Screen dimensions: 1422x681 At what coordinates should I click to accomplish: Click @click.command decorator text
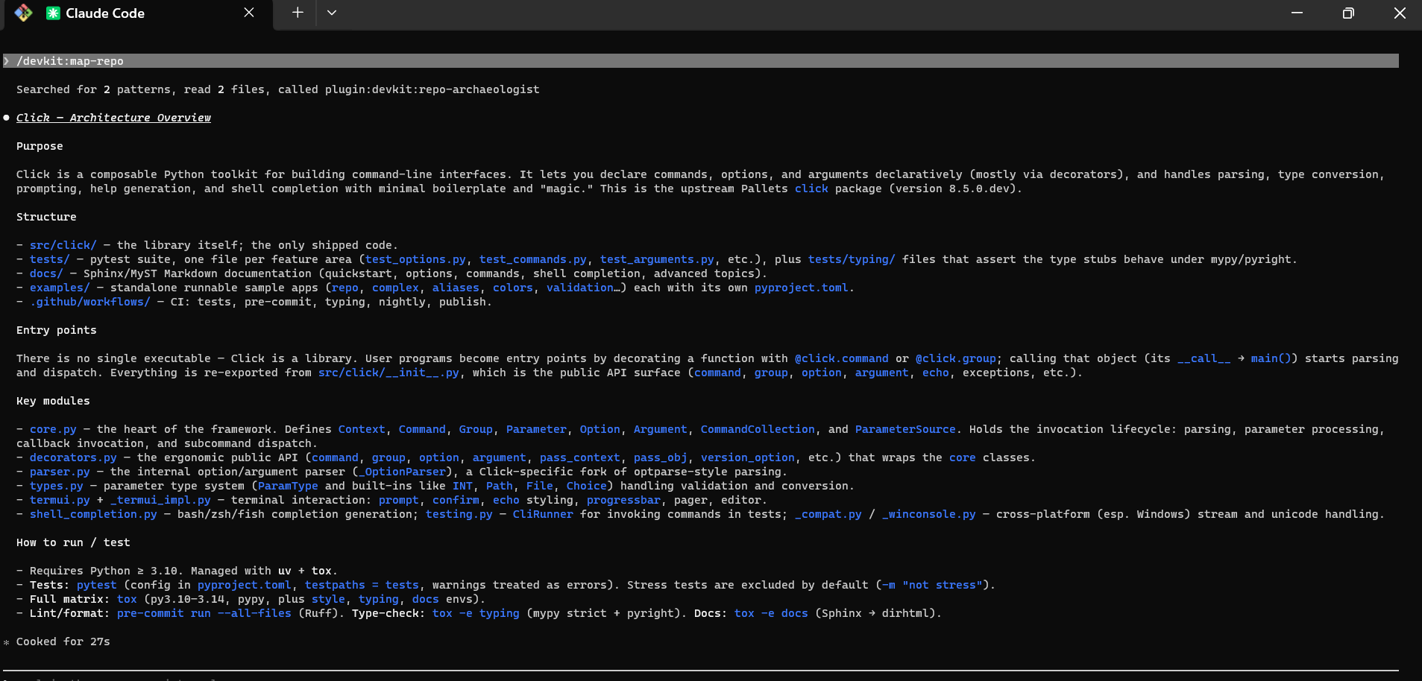click(x=842, y=358)
